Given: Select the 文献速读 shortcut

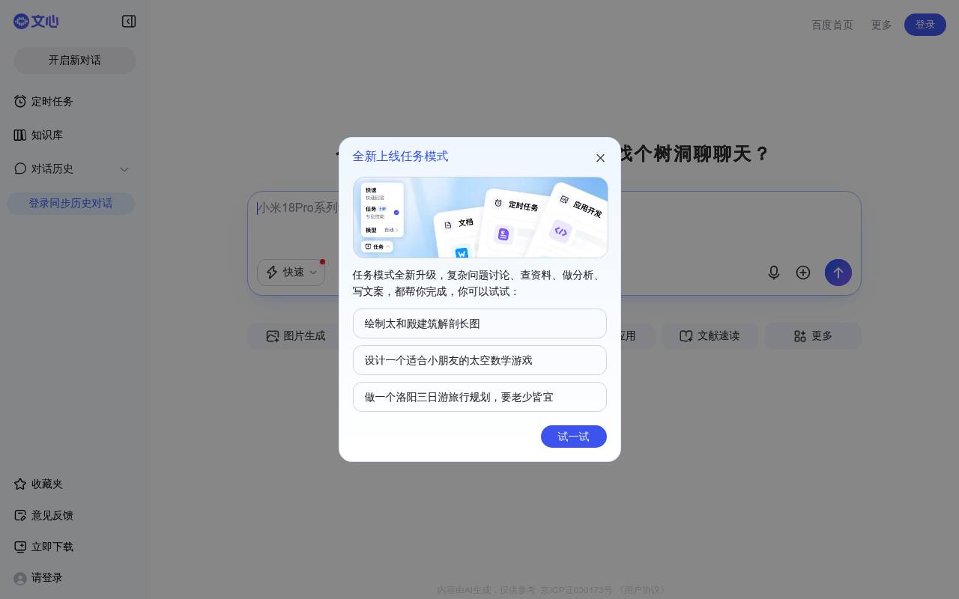Looking at the screenshot, I should [710, 336].
